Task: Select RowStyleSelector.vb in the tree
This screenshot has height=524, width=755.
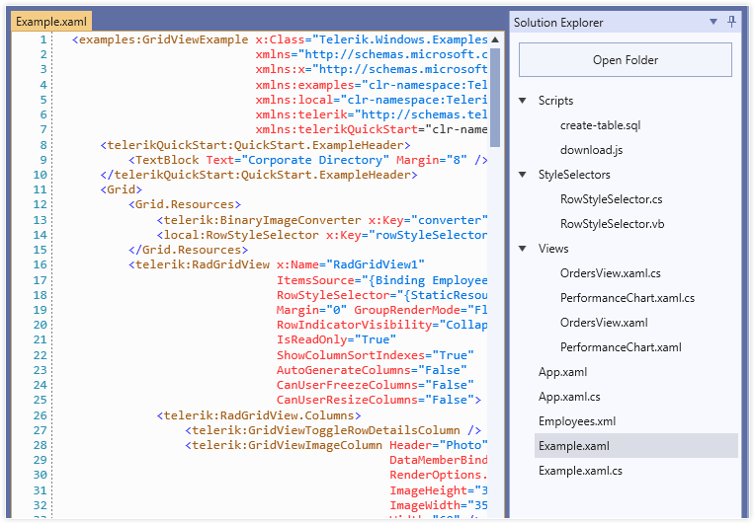Action: [x=612, y=224]
